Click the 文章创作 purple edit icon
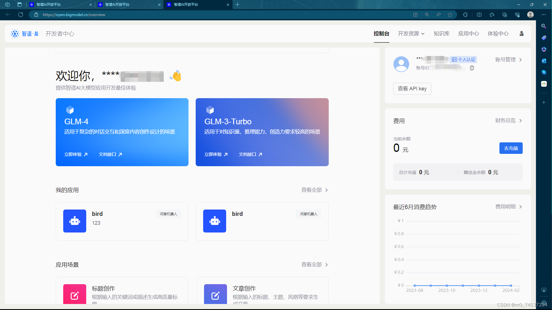This screenshot has height=310, width=552. 215,295
